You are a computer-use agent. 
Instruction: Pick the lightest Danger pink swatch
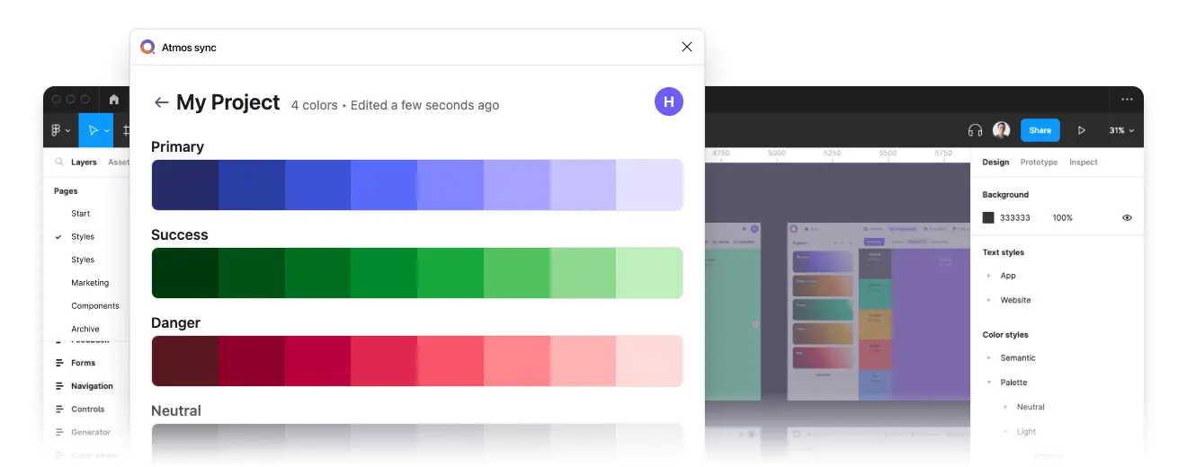(x=649, y=361)
